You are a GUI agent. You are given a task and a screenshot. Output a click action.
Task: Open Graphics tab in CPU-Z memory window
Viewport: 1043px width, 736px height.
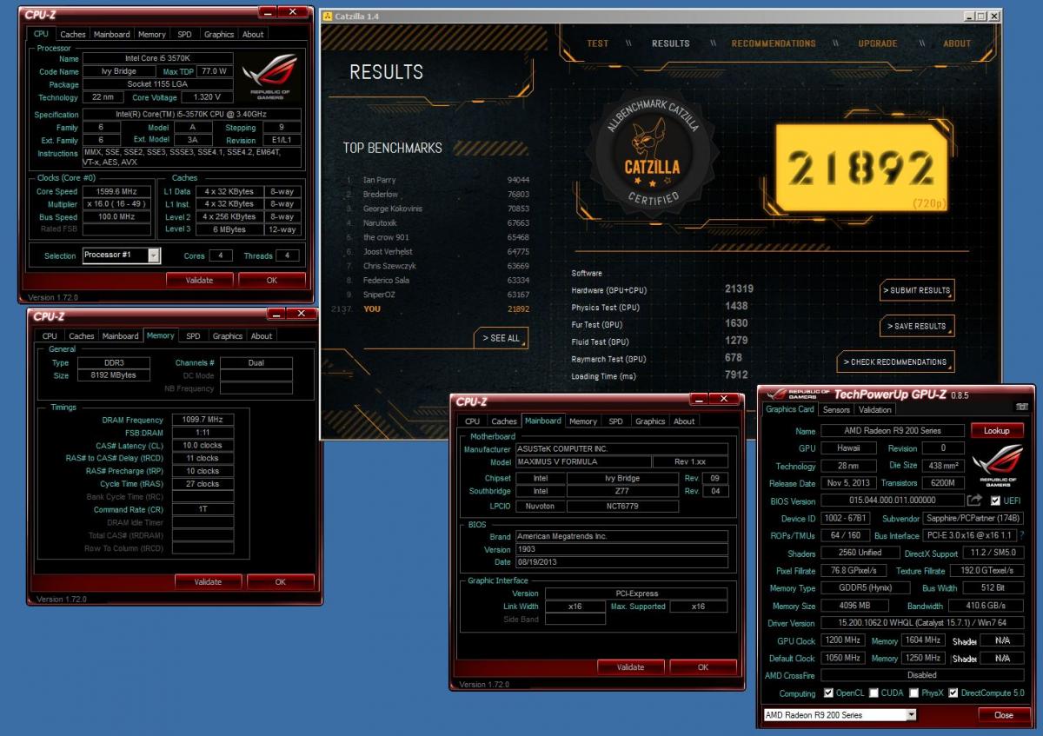click(228, 336)
